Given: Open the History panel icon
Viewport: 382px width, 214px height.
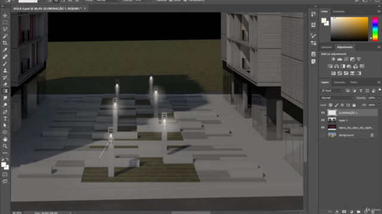Looking at the screenshot, I should click(313, 14).
